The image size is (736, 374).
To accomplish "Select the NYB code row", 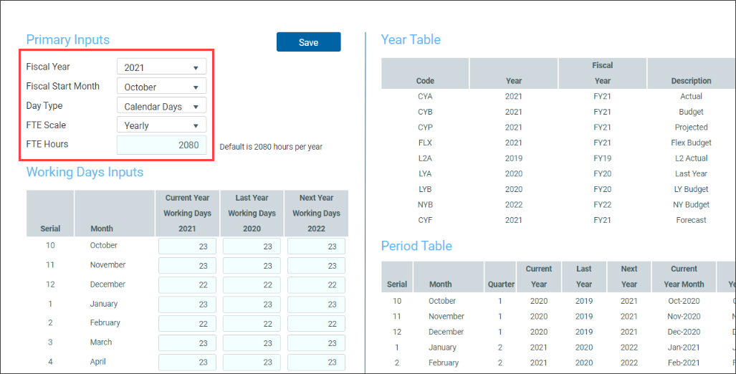I will pyautogui.click(x=425, y=205).
